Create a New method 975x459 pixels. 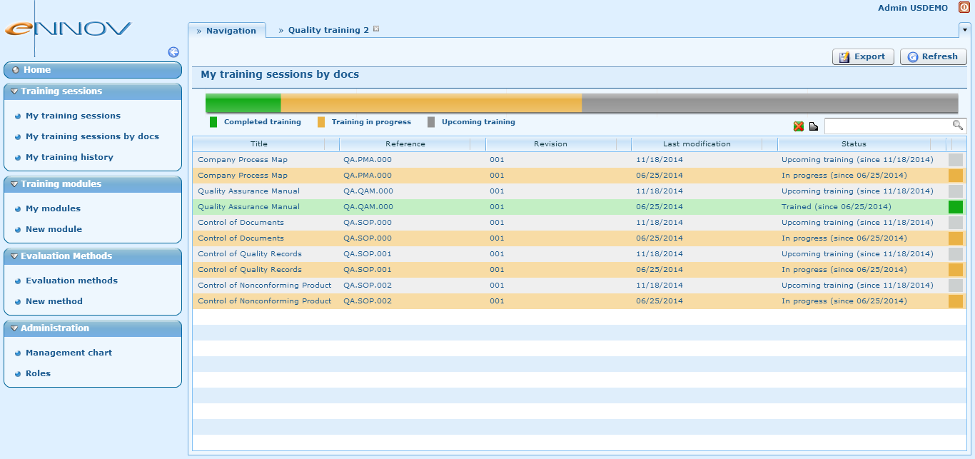54,301
